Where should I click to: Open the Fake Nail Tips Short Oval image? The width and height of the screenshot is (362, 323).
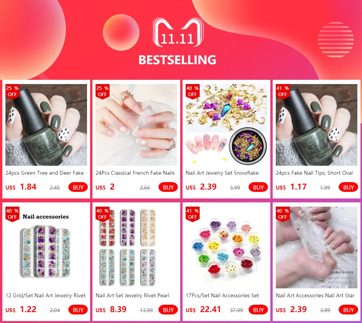coord(316,125)
